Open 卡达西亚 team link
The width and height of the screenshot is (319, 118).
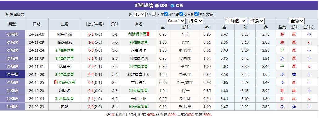(x=138, y=99)
